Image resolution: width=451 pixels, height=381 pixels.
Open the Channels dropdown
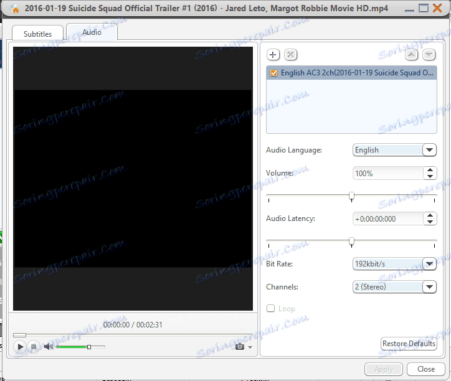[429, 287]
